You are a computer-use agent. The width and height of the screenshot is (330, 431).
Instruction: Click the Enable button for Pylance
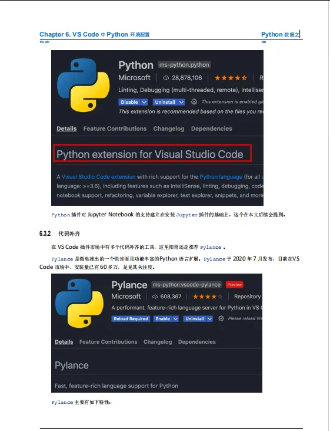[x=163, y=318]
